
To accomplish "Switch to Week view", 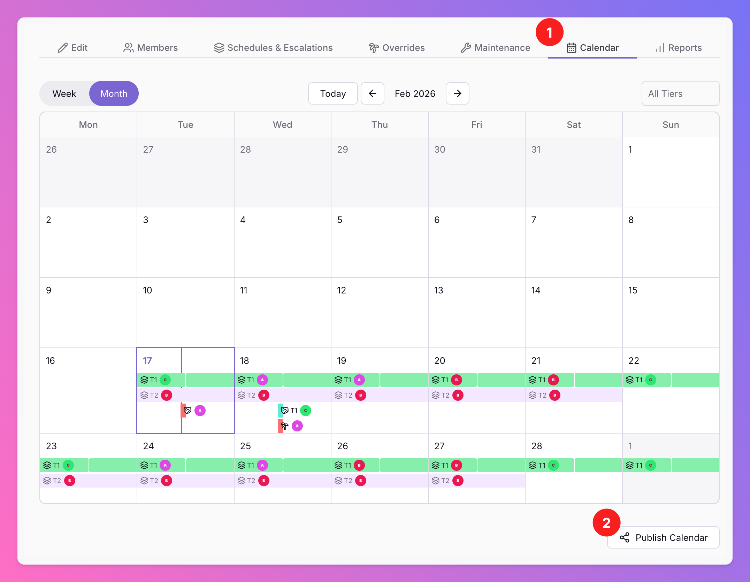I will [x=64, y=94].
